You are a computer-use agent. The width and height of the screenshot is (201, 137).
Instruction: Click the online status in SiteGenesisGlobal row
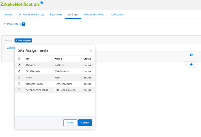pos(87,90)
